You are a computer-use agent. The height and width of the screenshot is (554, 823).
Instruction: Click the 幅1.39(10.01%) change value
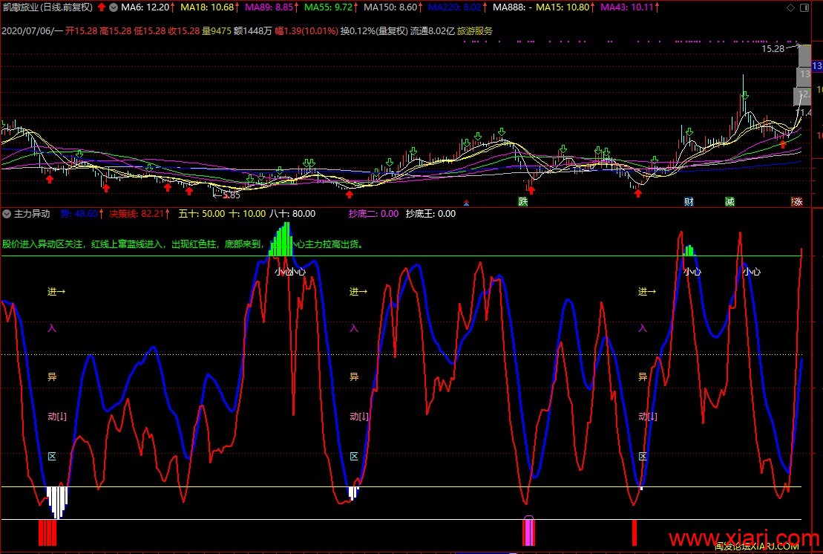[x=306, y=31]
